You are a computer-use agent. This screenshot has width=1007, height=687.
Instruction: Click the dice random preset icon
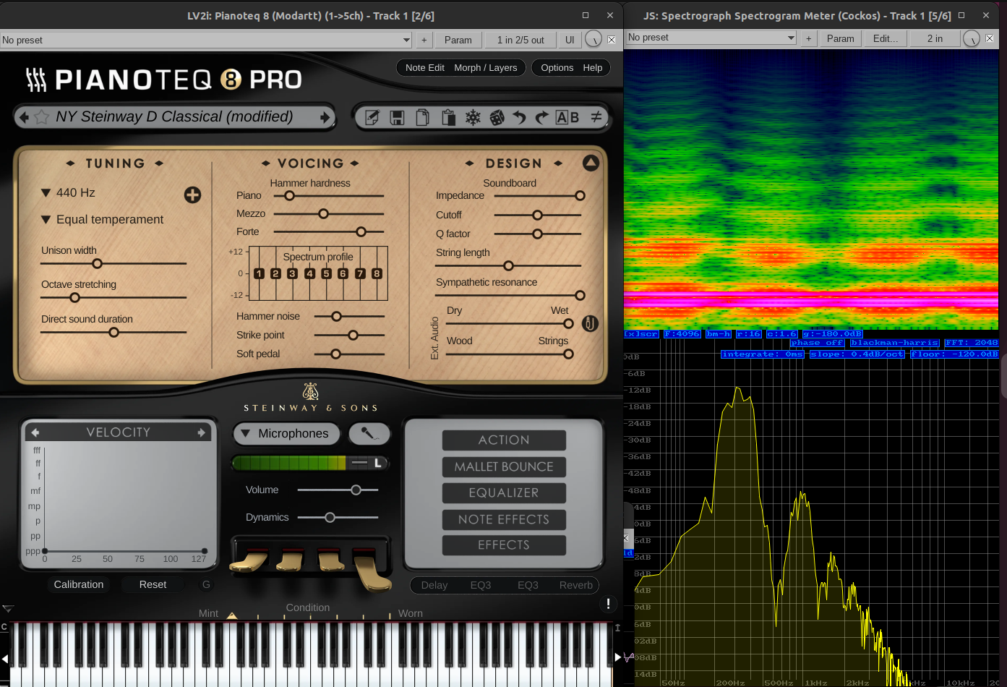tap(497, 117)
